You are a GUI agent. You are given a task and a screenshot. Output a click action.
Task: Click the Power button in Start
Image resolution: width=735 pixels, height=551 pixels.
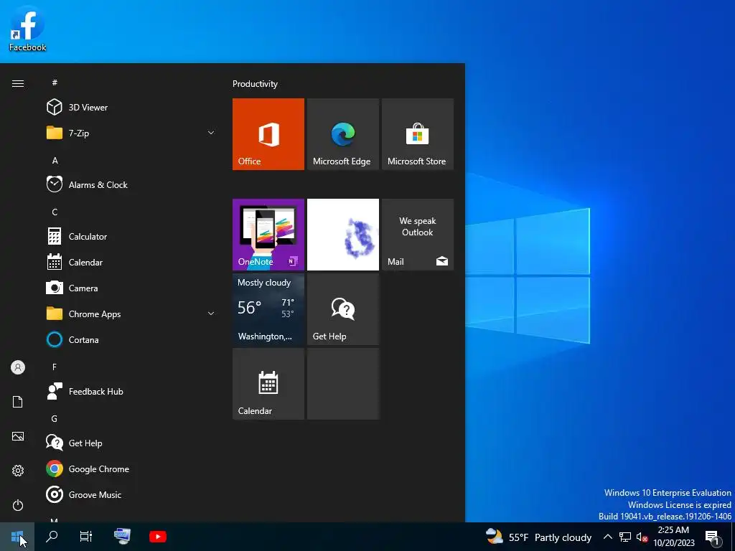point(18,505)
